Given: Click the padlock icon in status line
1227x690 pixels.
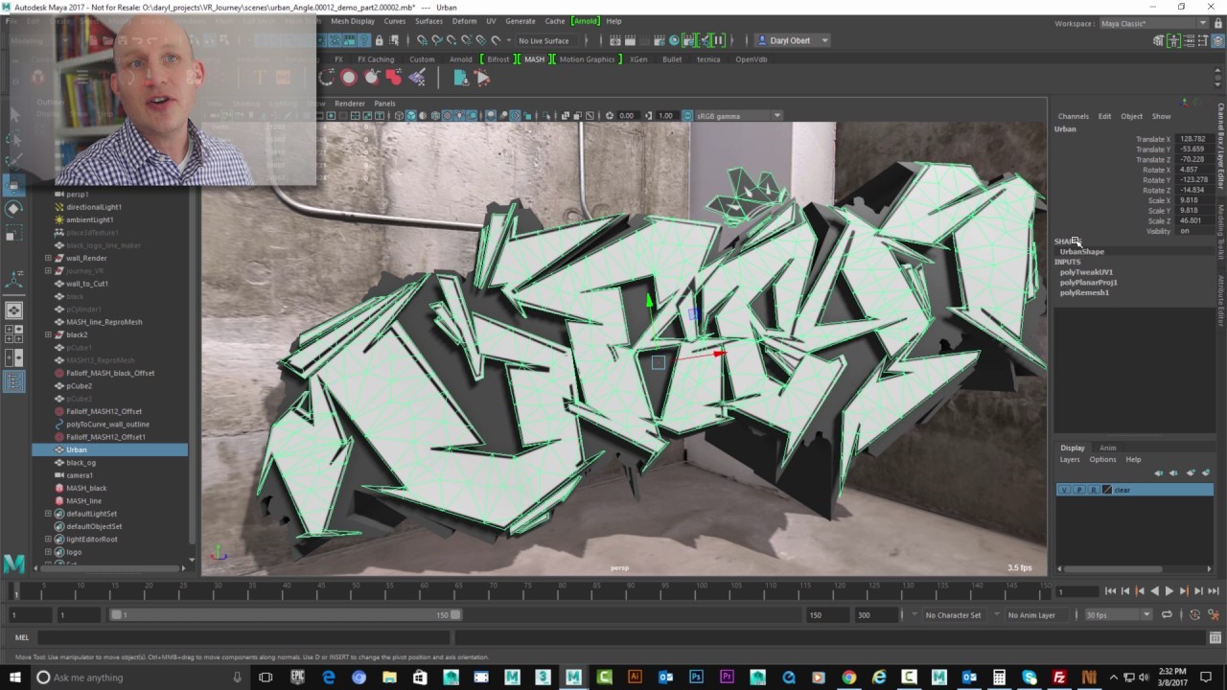Looking at the screenshot, I should tap(379, 40).
